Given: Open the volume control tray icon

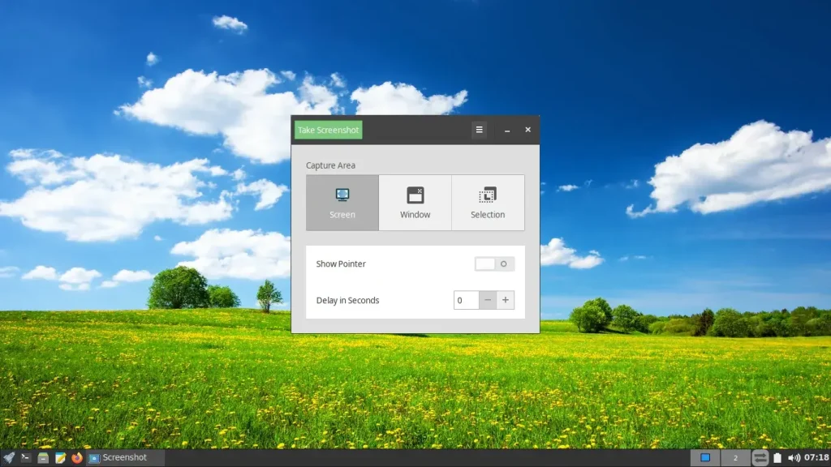Looking at the screenshot, I should pyautogui.click(x=794, y=457).
